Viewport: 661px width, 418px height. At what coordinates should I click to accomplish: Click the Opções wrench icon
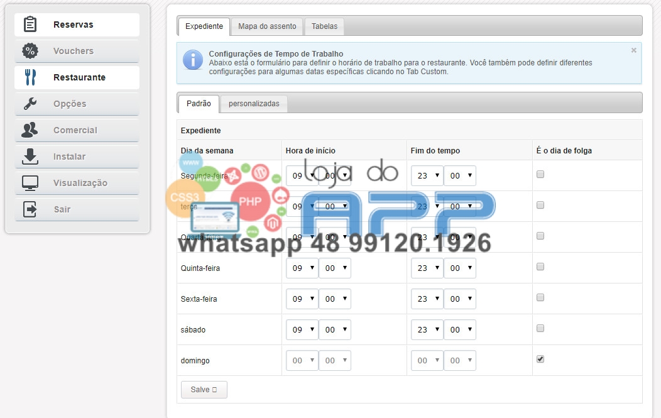(x=30, y=104)
